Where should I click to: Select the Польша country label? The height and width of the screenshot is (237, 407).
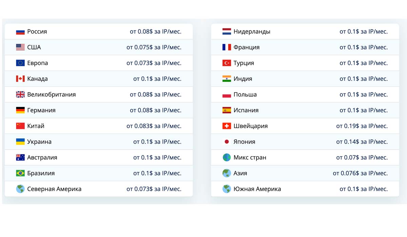(245, 95)
